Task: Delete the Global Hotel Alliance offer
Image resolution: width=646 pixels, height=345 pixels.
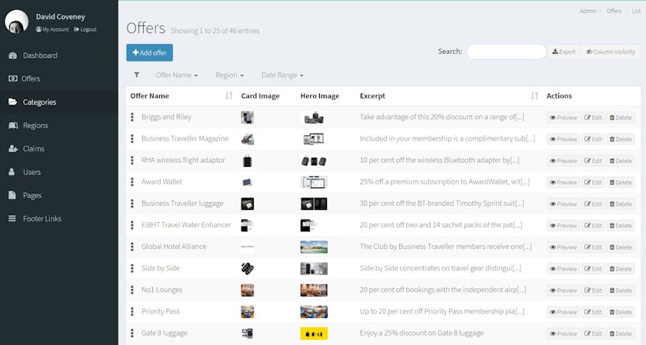Action: [x=621, y=247]
